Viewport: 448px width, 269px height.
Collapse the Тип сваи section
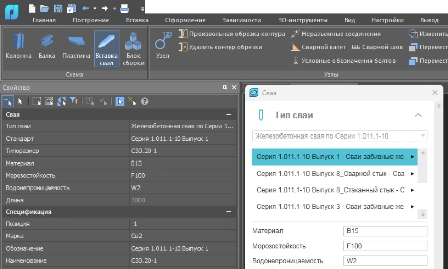(x=418, y=115)
